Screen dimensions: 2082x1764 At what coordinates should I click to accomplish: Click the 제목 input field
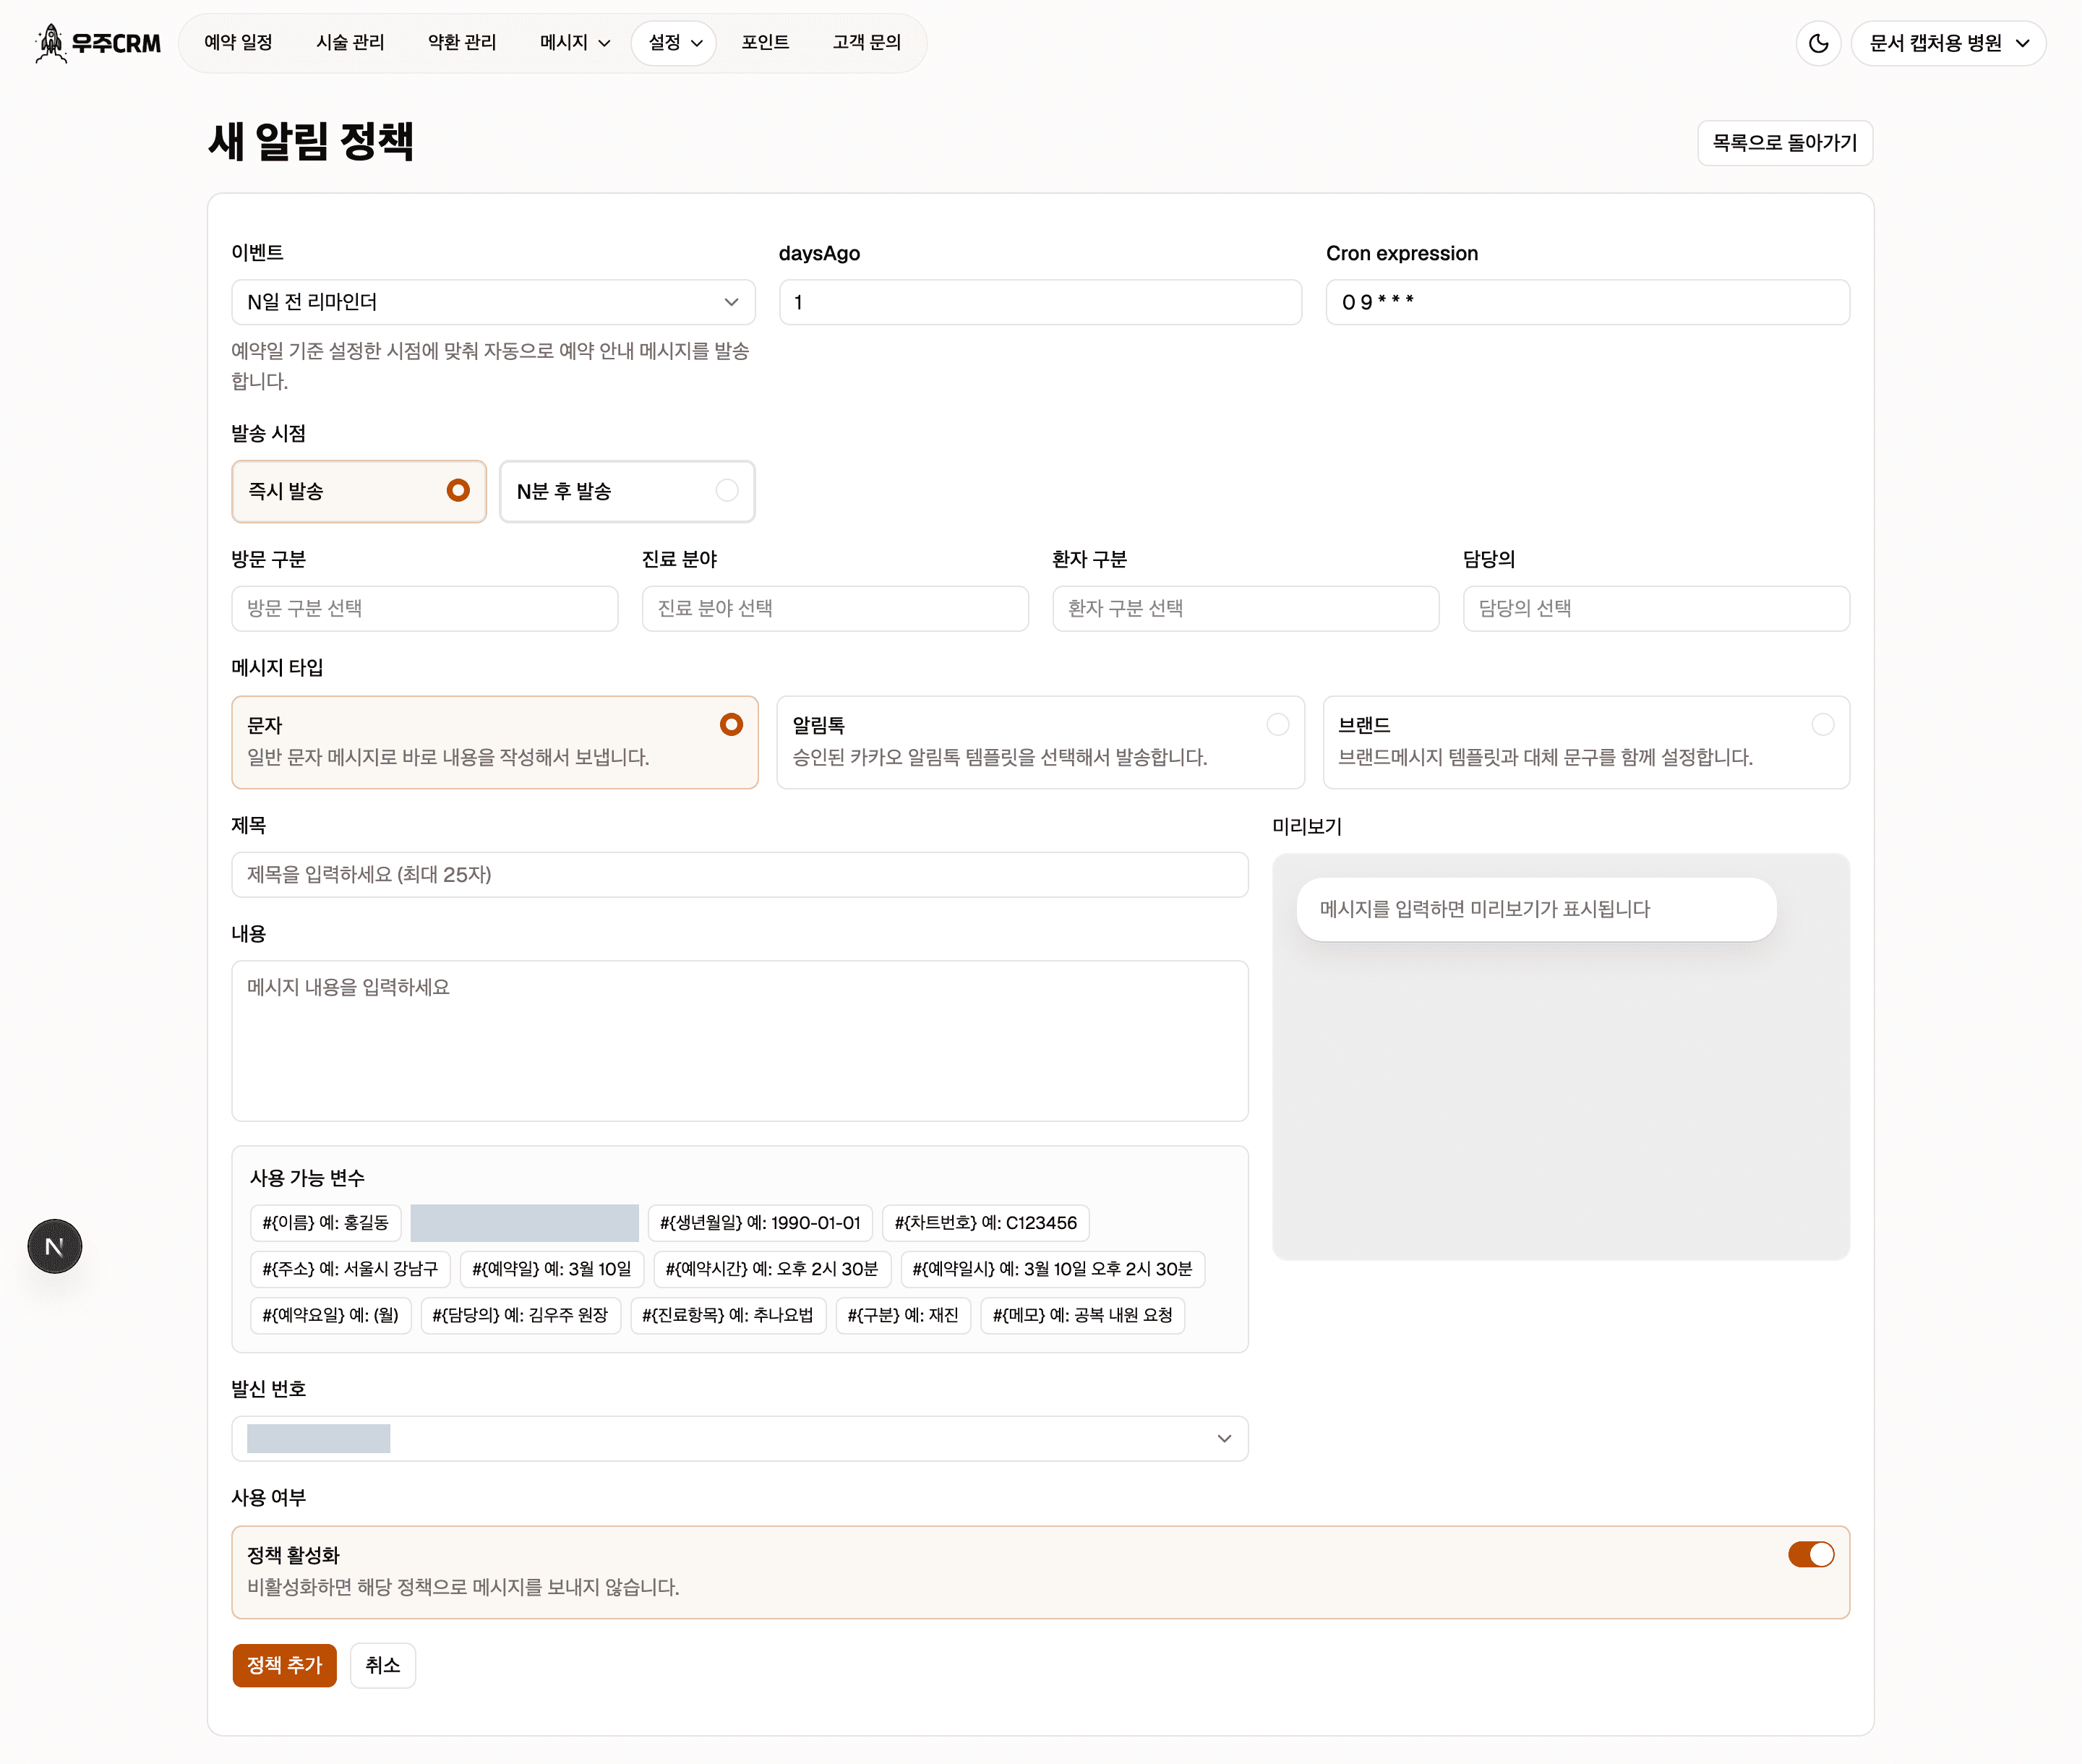(x=740, y=874)
